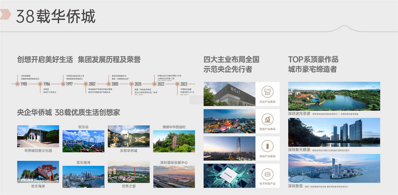Click the 38载华侨城 page title
Viewport: 398px width, 195px height.
point(56,17)
